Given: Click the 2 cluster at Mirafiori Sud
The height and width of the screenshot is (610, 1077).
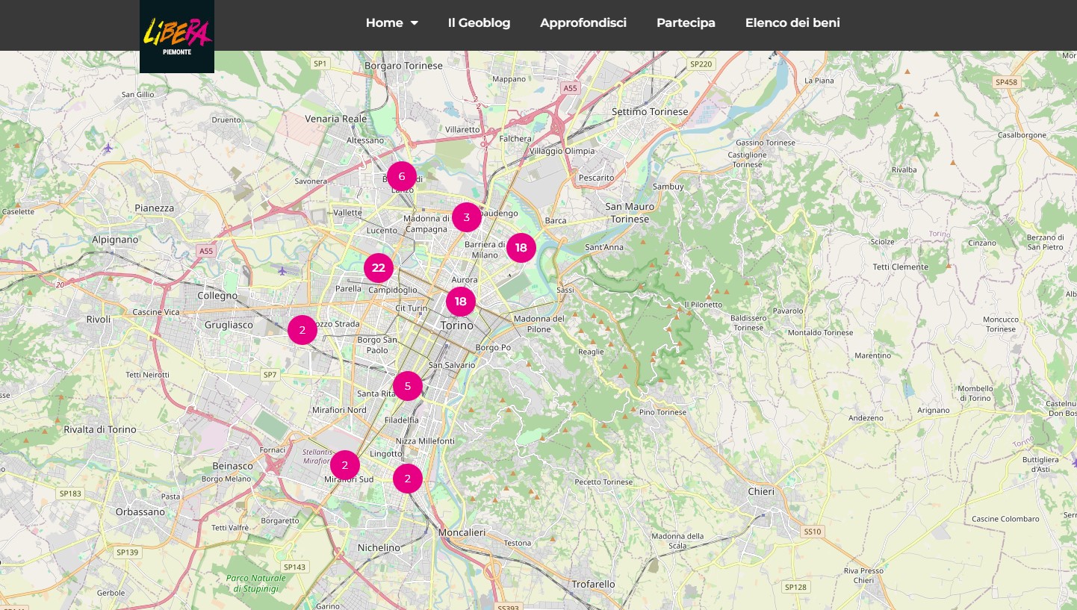Looking at the screenshot, I should point(345,465).
